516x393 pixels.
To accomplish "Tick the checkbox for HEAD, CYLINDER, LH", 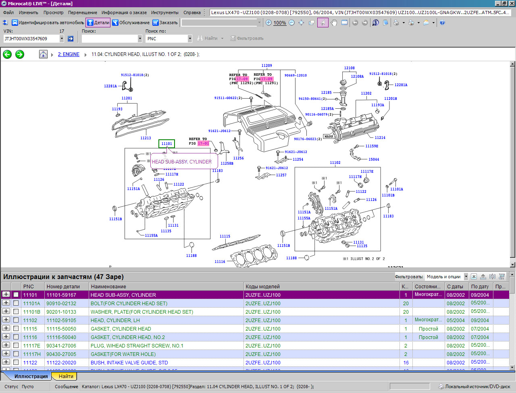I will pos(16,320).
